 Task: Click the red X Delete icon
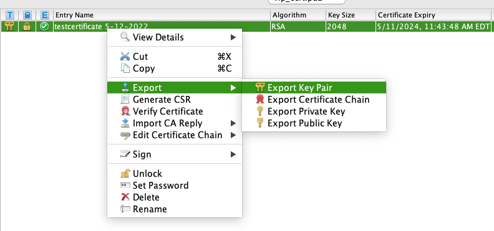point(125,197)
